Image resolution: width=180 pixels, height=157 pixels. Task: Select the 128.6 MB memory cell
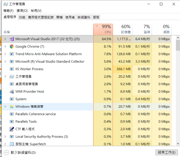(122, 54)
